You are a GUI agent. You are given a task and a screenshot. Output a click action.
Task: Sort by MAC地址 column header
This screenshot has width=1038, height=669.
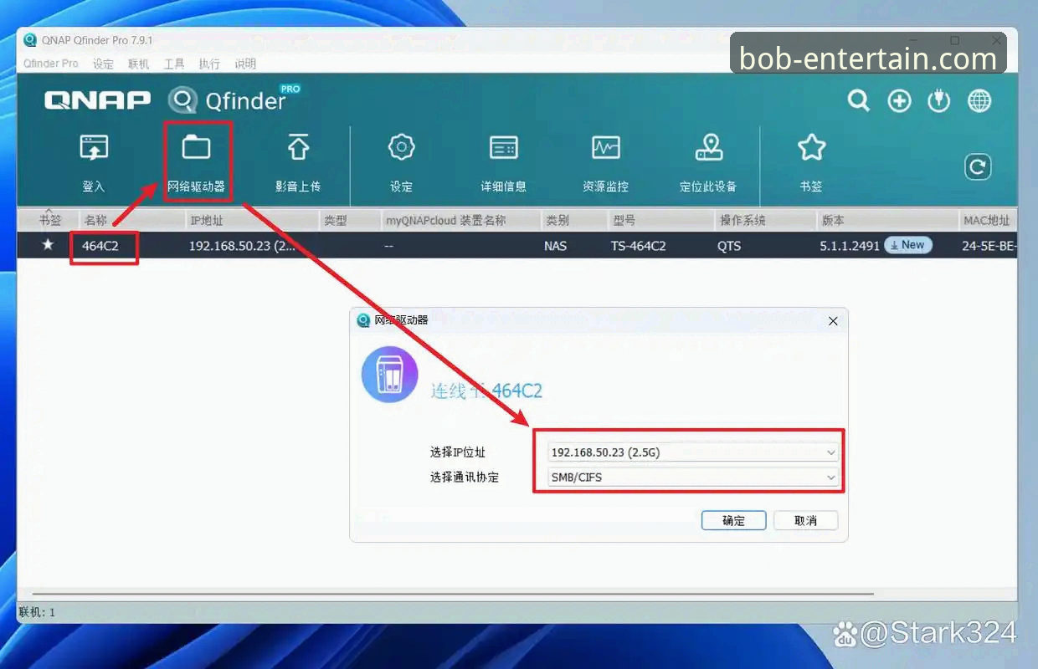(988, 221)
